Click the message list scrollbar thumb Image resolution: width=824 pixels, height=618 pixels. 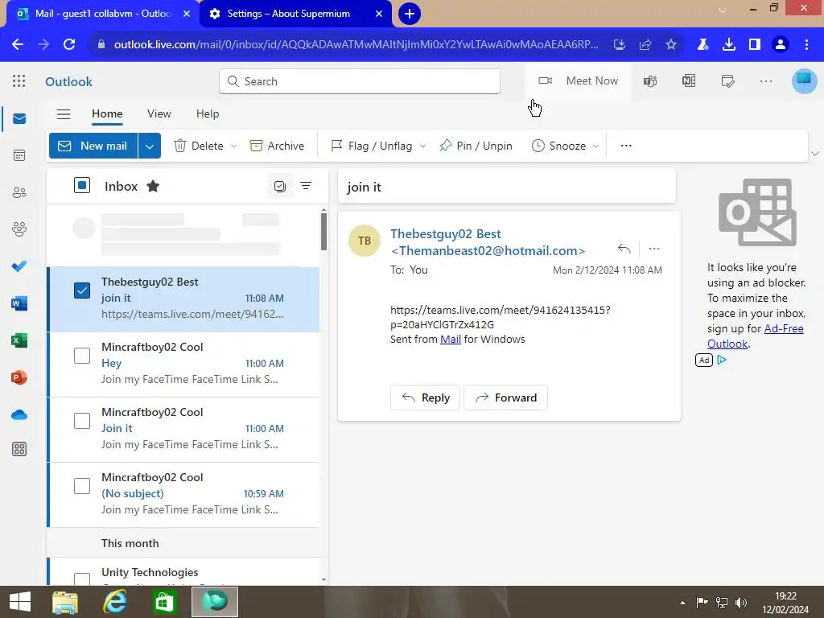click(x=323, y=231)
